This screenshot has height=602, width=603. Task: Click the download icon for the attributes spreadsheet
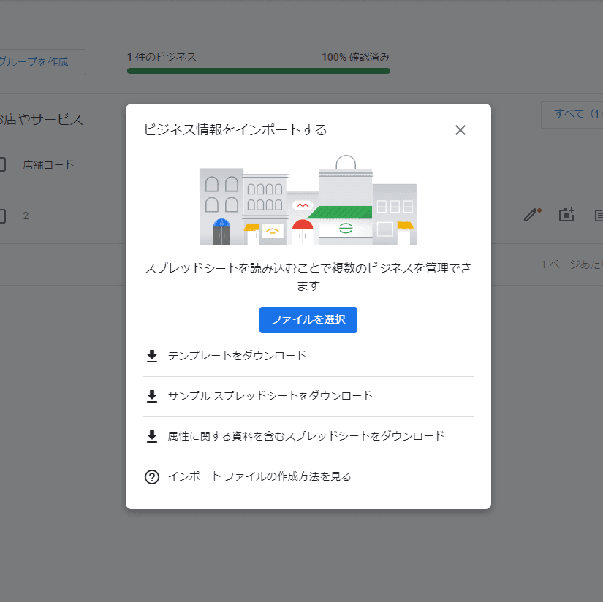point(152,437)
